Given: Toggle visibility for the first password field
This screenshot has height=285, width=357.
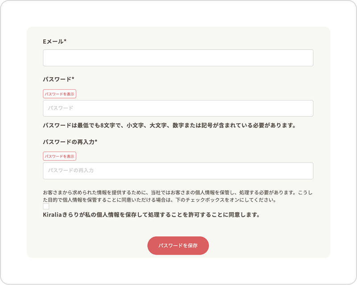Looking at the screenshot, I should [x=59, y=94].
